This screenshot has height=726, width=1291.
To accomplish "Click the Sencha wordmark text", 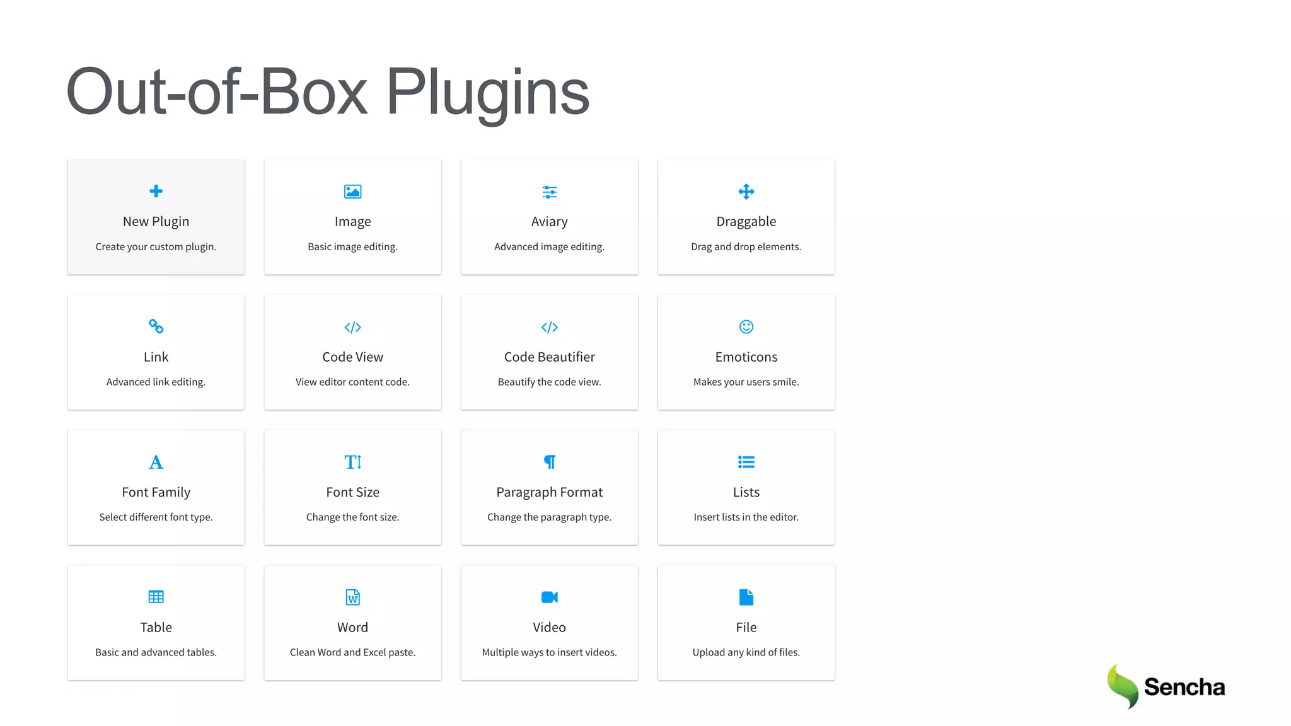I will tap(1184, 687).
